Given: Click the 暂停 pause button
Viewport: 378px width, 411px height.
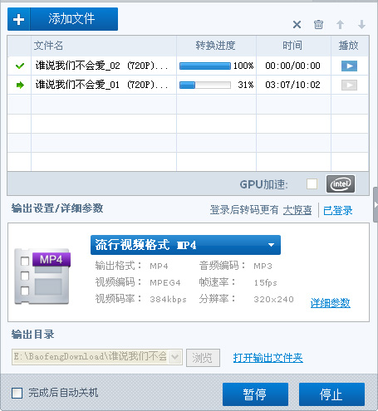Looking at the screenshot, I should pyautogui.click(x=255, y=394).
